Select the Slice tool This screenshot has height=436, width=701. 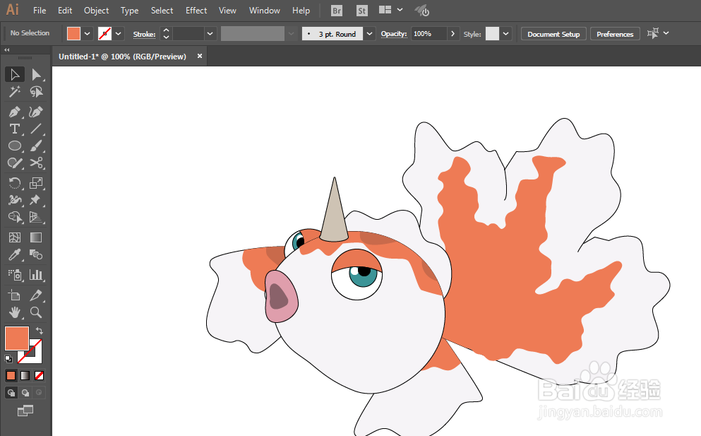(x=36, y=295)
